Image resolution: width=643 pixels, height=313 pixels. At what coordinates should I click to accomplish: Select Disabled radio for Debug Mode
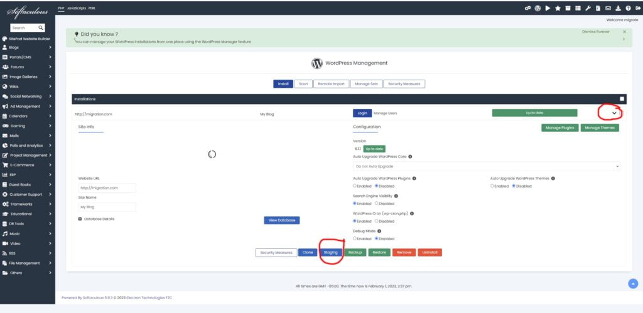tap(377, 239)
